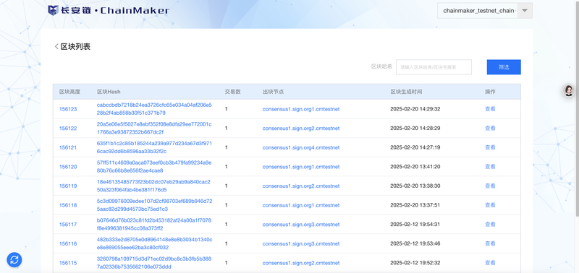
Task: Click 查看 for block 156122
Action: pyautogui.click(x=490, y=129)
